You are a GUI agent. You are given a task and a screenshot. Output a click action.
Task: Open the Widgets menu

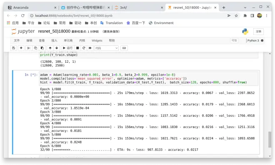pos(97,40)
